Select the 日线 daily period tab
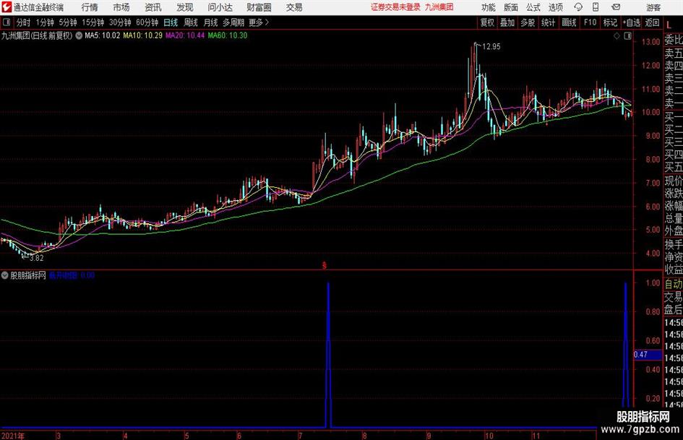 coord(171,22)
